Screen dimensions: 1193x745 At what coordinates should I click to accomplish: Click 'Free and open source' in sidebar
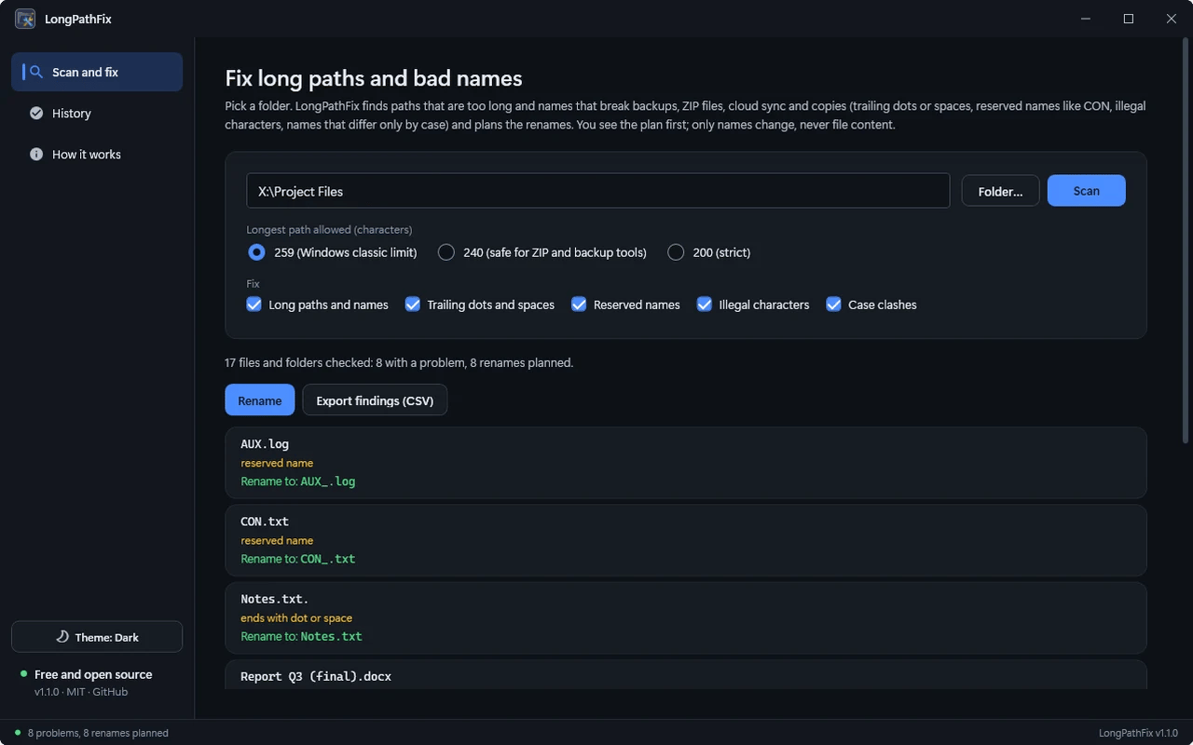coord(93,674)
